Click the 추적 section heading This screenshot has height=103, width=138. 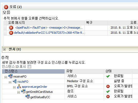point(5,58)
